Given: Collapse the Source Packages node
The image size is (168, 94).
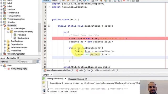Looking at the screenshot, I should (5, 28).
